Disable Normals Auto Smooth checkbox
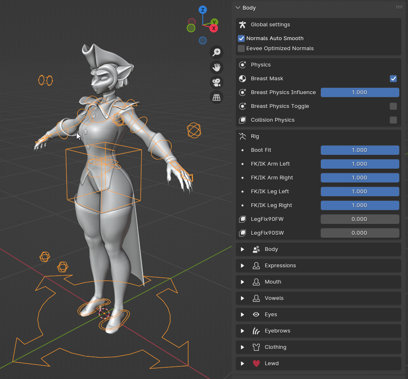This screenshot has width=408, height=379. point(241,38)
